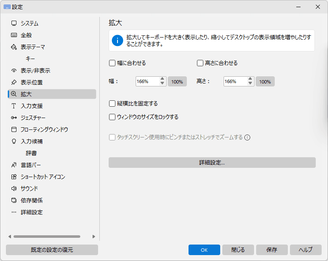Click the 言語バー language icon
Image resolution: width=328 pixels, height=261 pixels.
coord(14,165)
